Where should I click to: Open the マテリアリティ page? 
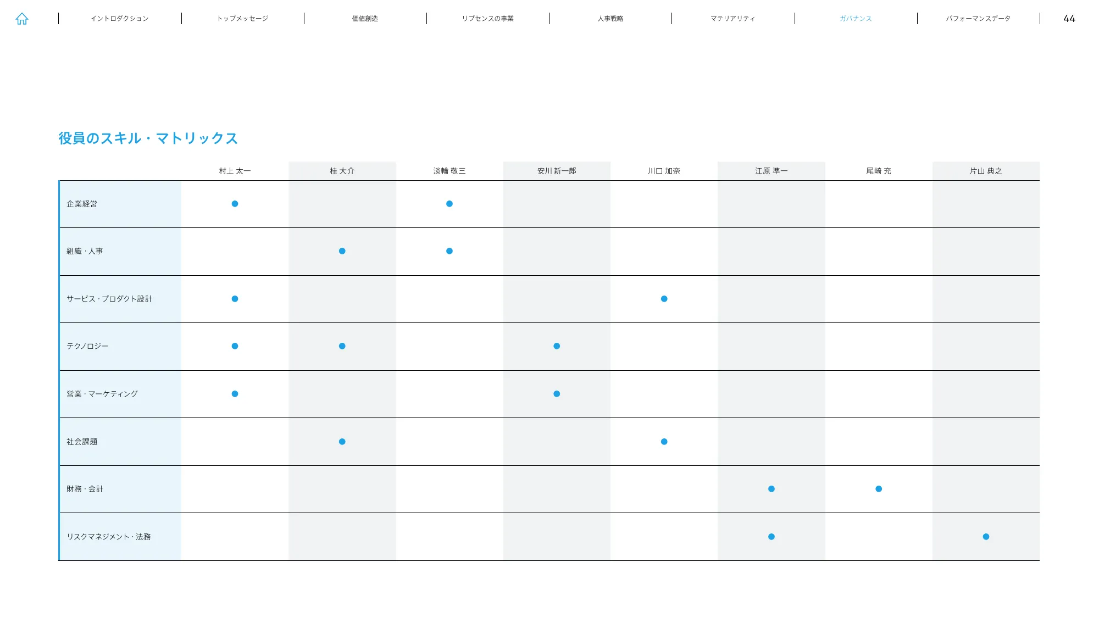tap(733, 18)
